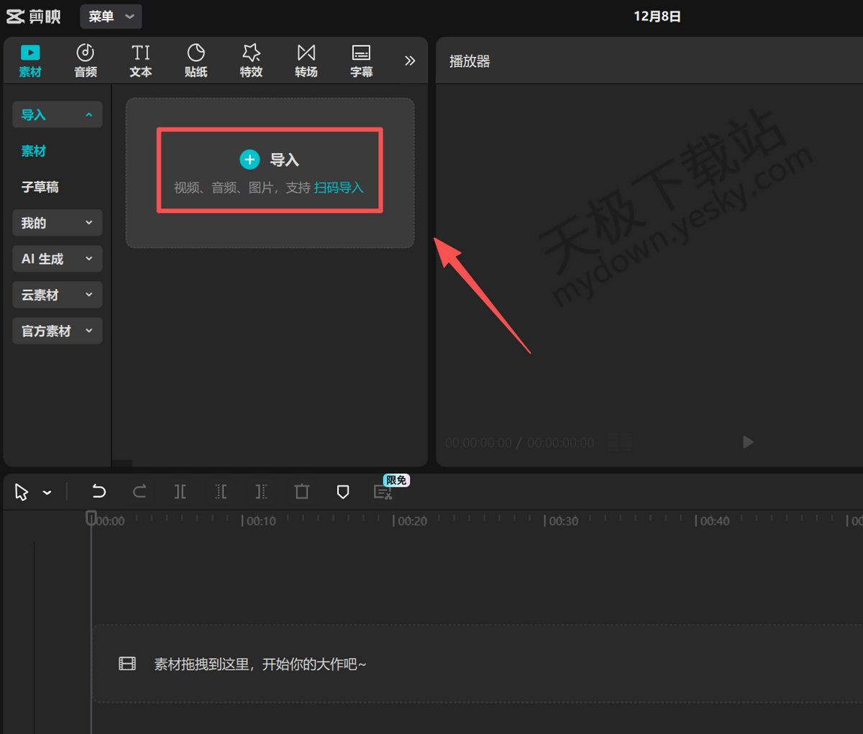The width and height of the screenshot is (863, 734).
Task: Click the undo arrow in timeline toolbar
Action: tap(99, 492)
